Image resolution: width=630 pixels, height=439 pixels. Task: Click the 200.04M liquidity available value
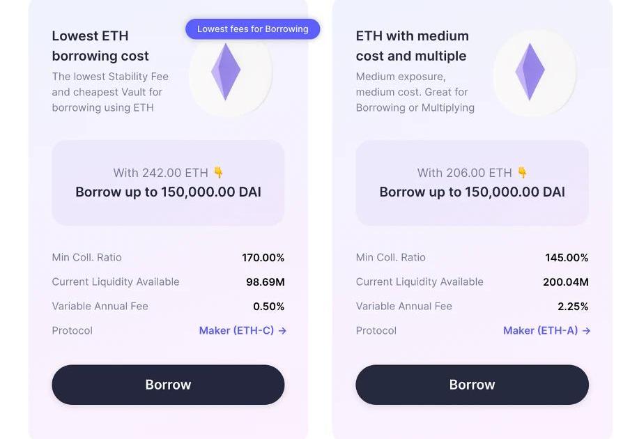566,282
